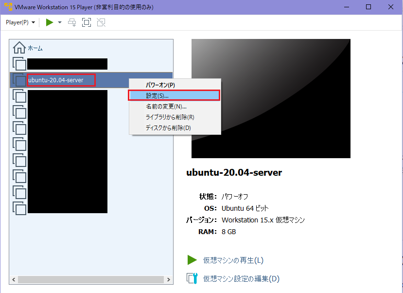Screen dimensions: 403x293
Task: Close the VMware Player window
Action: 391,7
